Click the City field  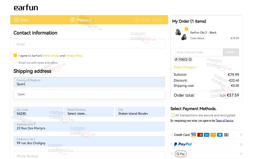point(140,112)
